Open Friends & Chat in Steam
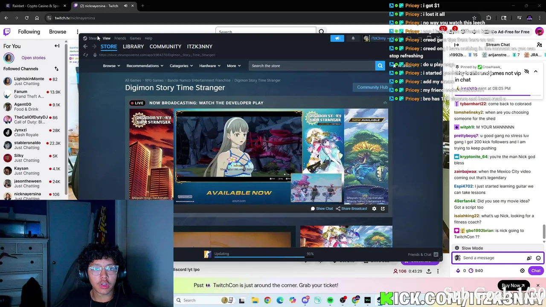This screenshot has height=307, width=546. coord(423,255)
